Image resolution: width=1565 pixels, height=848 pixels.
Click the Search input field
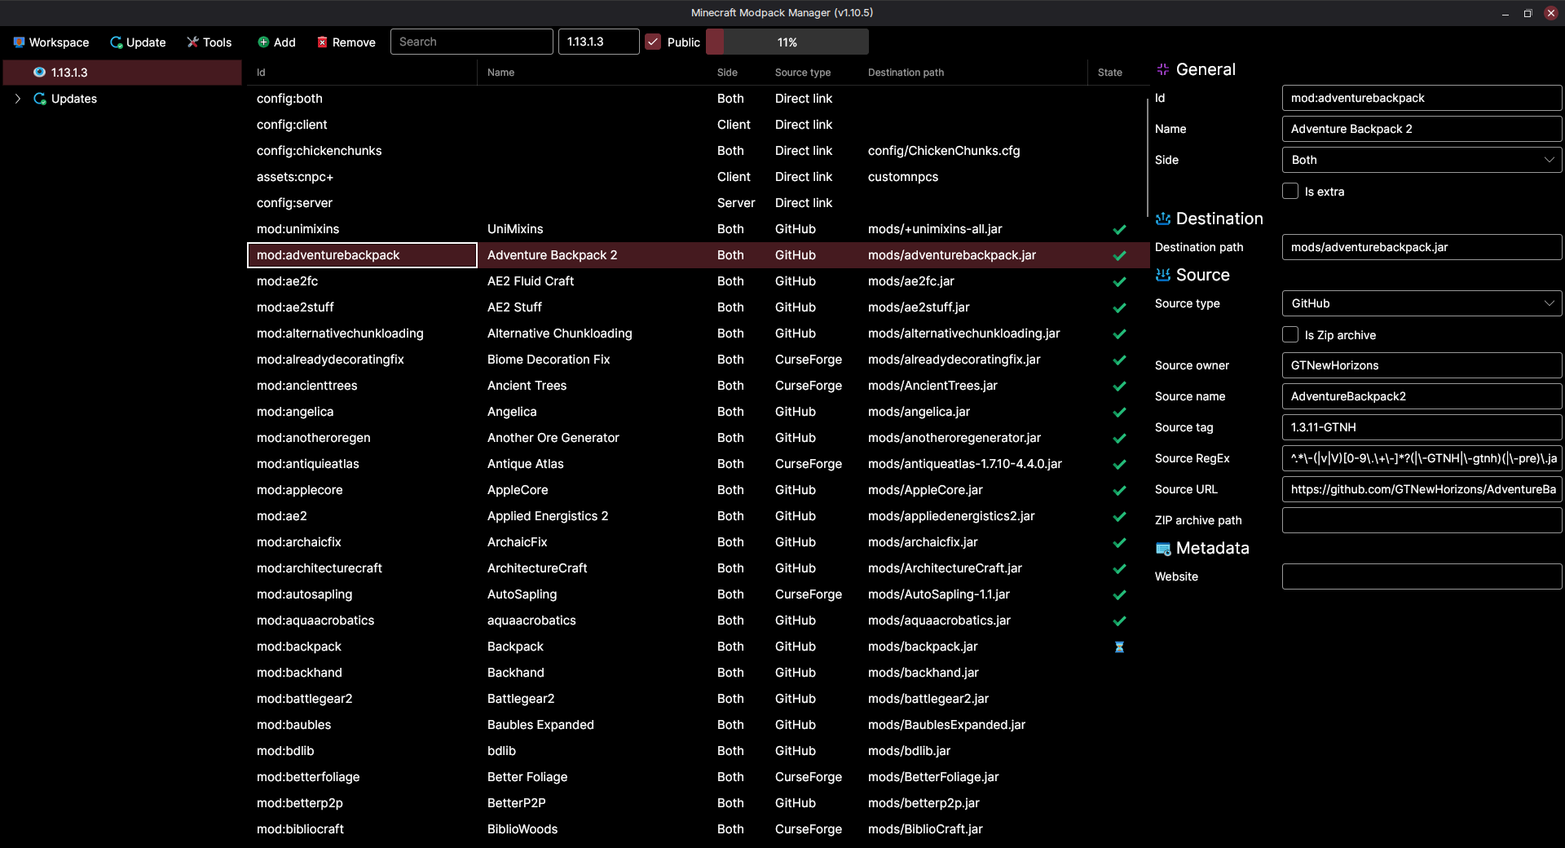pyautogui.click(x=471, y=42)
